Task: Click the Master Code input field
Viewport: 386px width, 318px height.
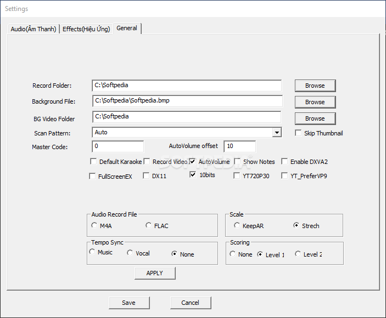Action: 118,146
